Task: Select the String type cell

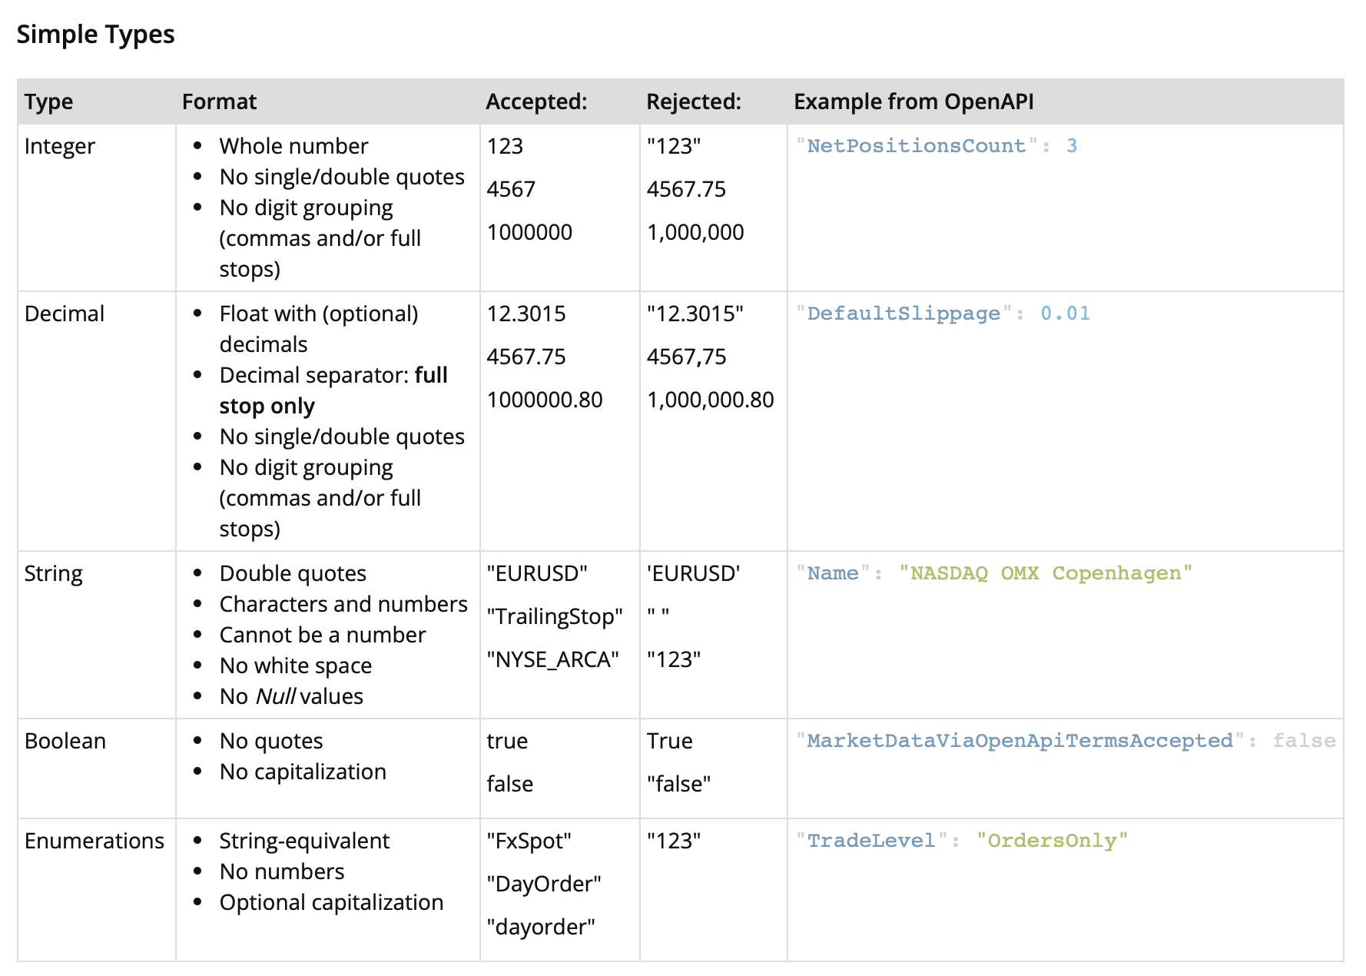Action: point(53,573)
